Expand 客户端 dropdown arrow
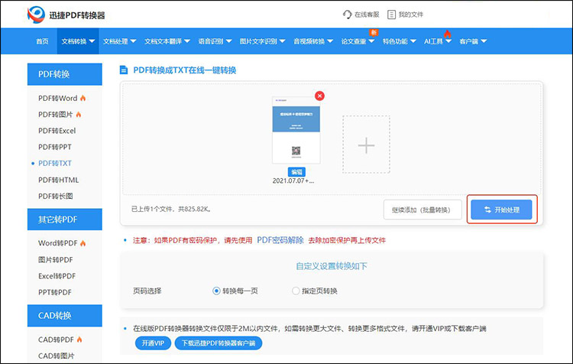This screenshot has width=573, height=364. 484,41
